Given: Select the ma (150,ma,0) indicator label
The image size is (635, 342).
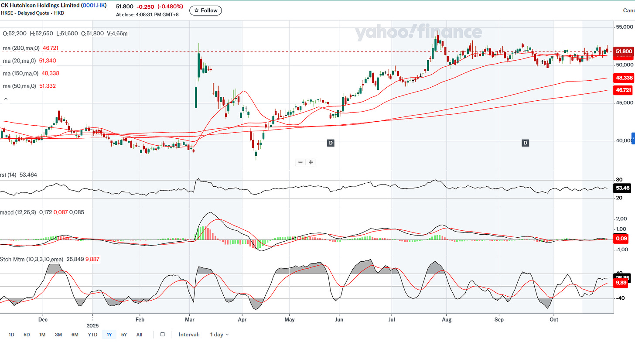Looking at the screenshot, I should 22,73.
